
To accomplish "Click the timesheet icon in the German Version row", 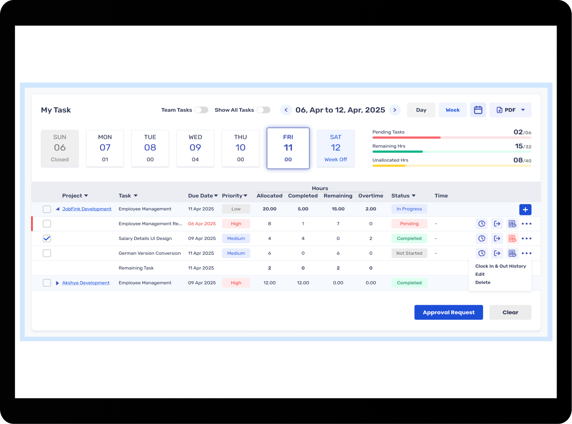I will [512, 253].
